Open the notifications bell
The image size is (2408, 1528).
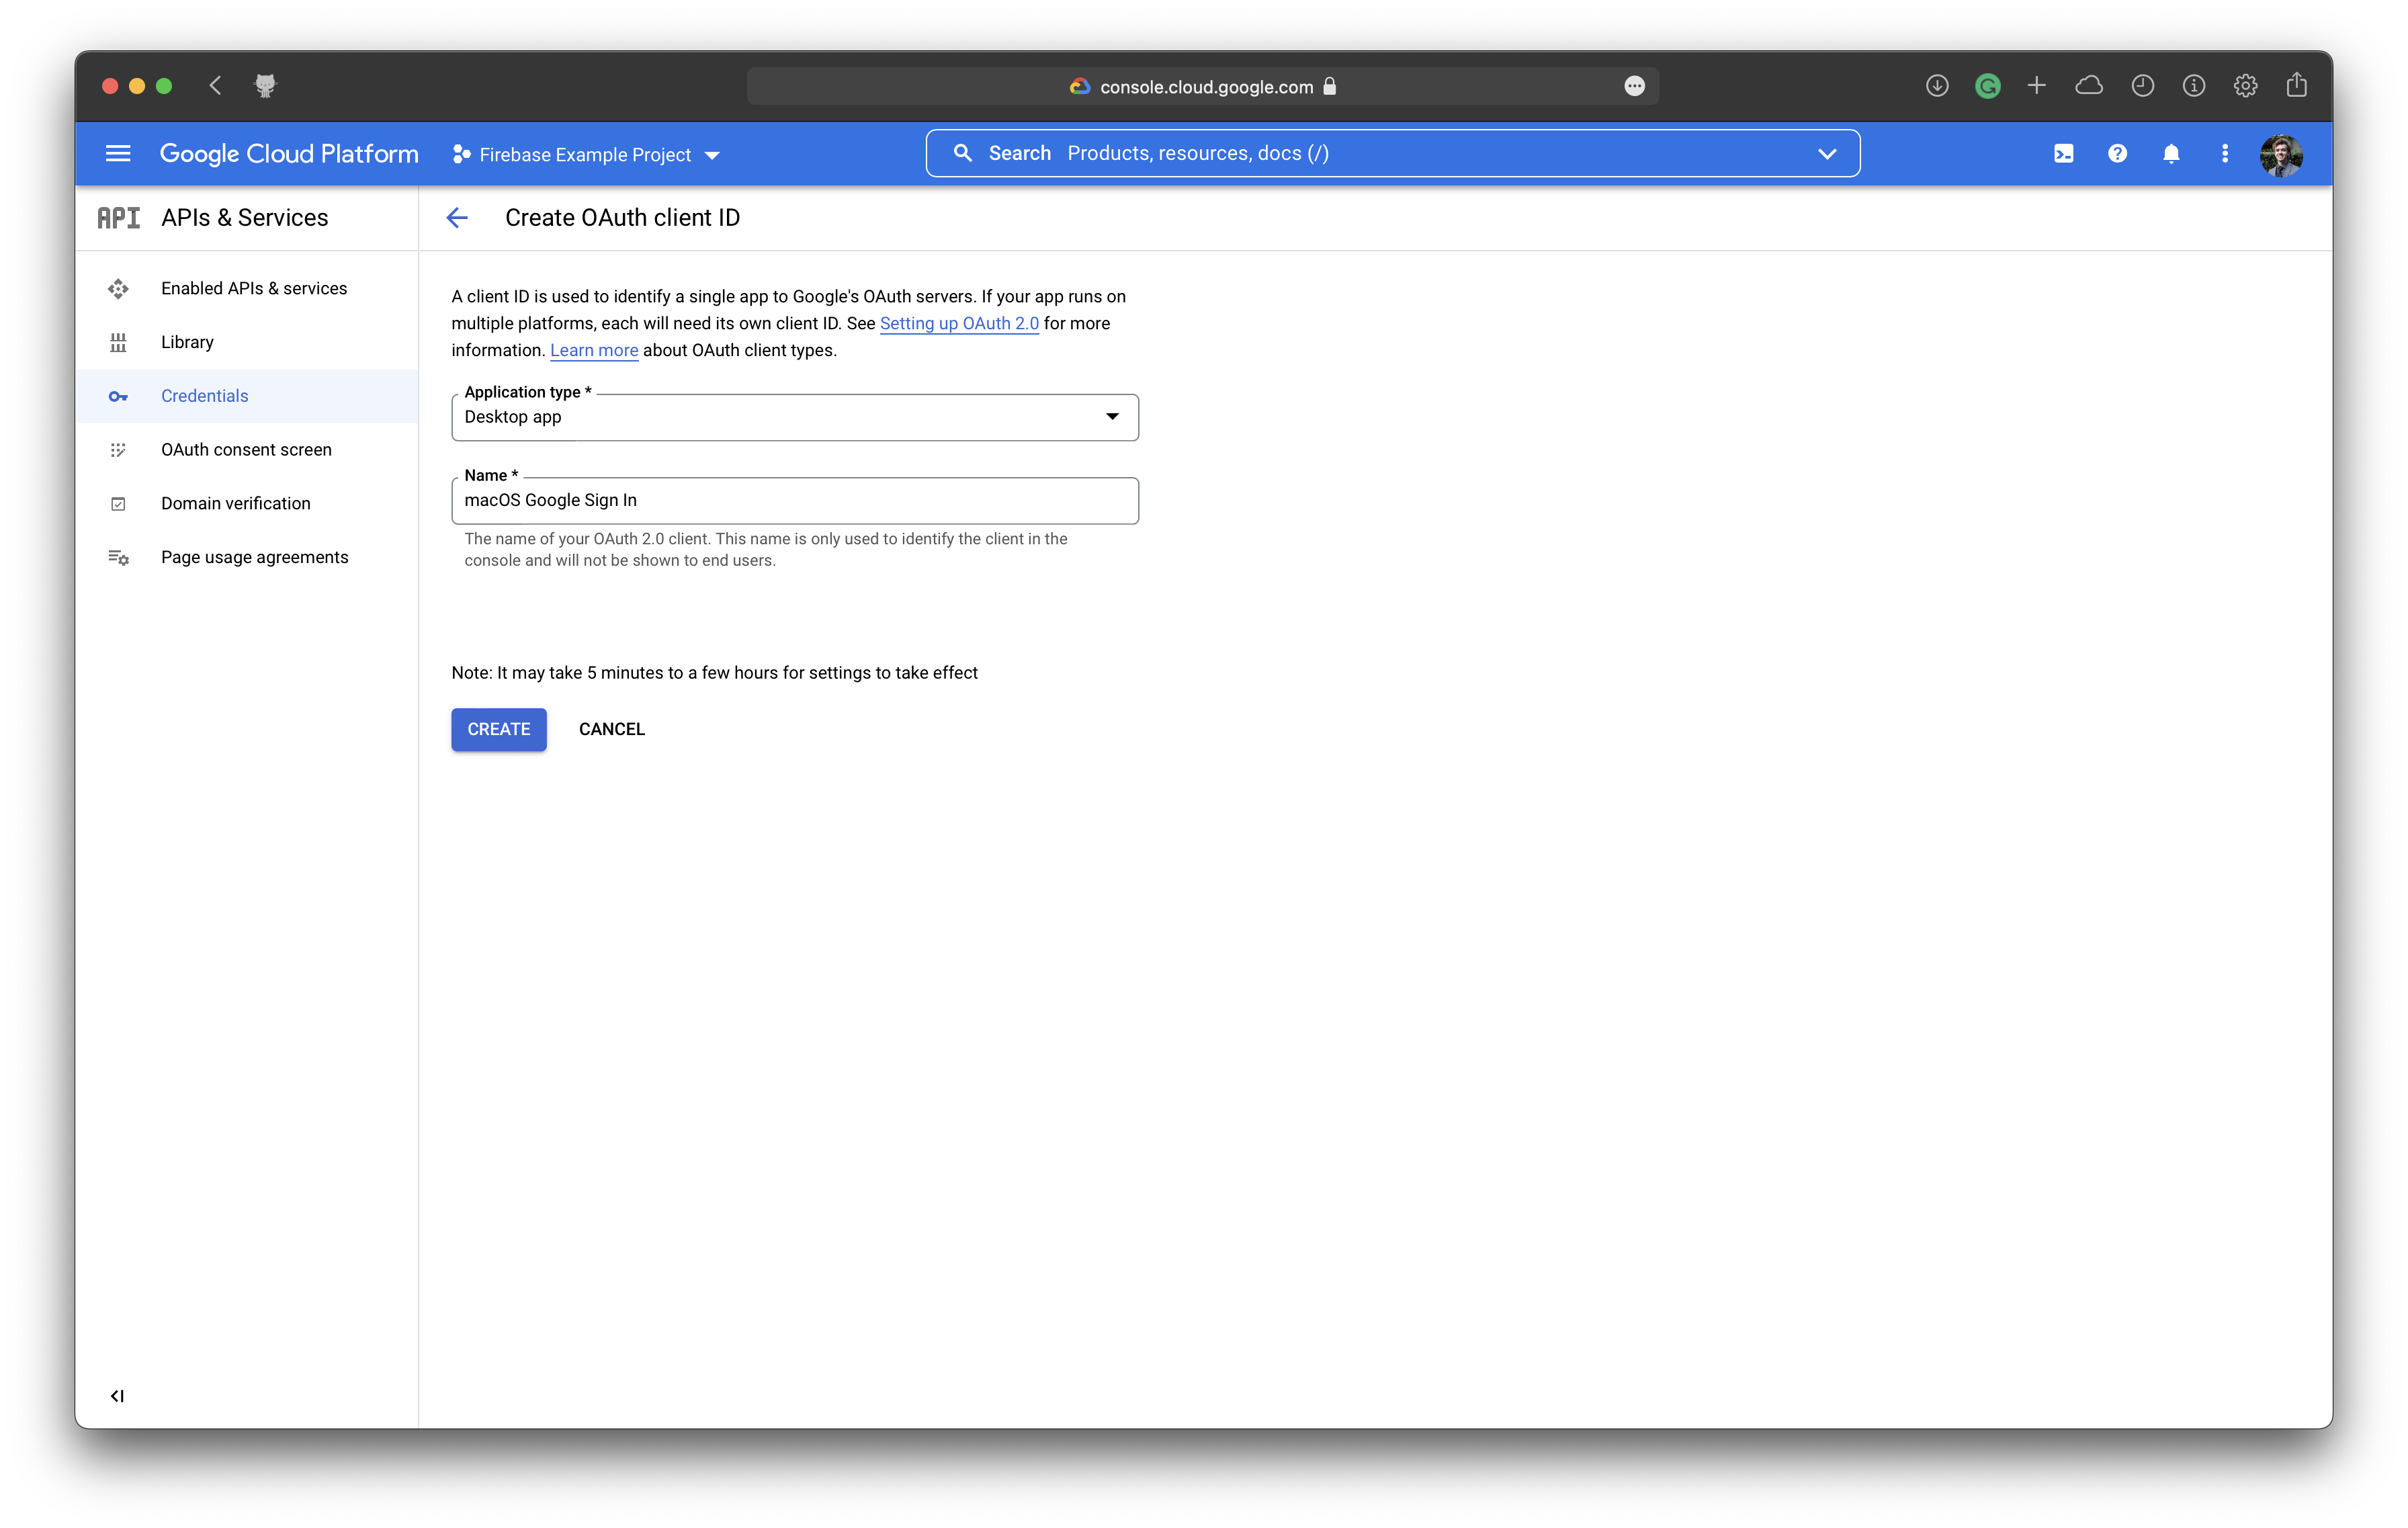point(2171,153)
